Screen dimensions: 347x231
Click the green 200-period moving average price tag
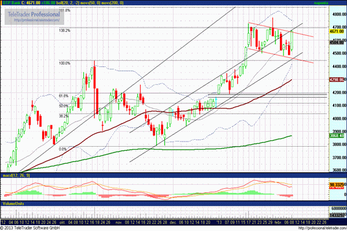[337, 135]
